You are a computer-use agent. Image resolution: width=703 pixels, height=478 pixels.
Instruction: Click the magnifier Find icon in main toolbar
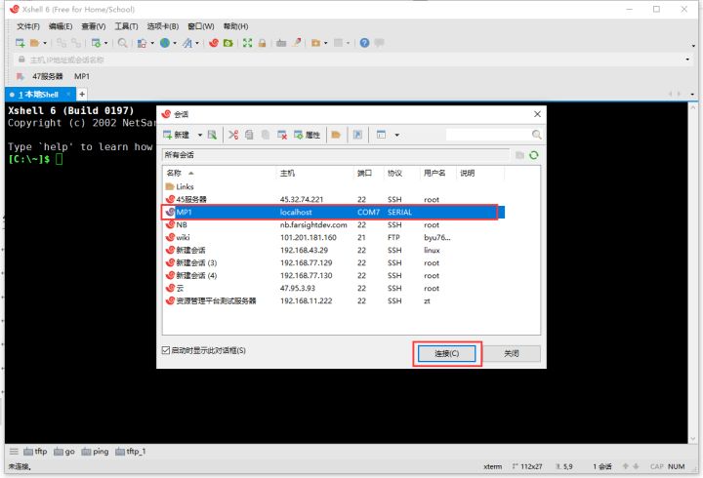click(122, 43)
